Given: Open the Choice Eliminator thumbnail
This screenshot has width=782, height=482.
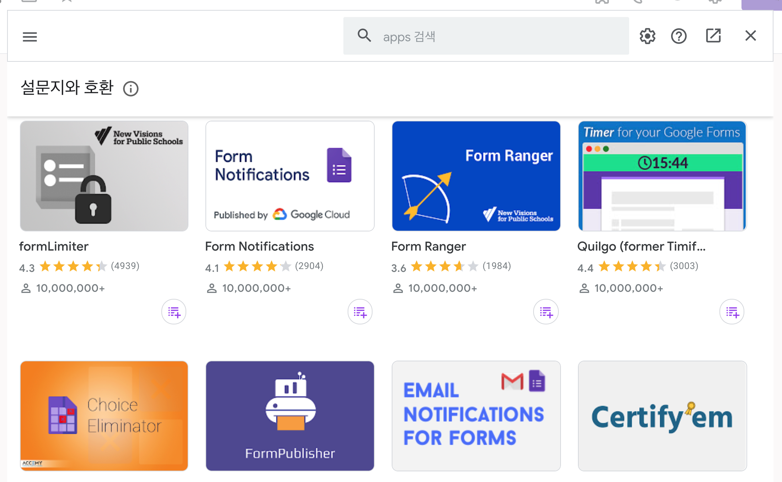Looking at the screenshot, I should (104, 416).
